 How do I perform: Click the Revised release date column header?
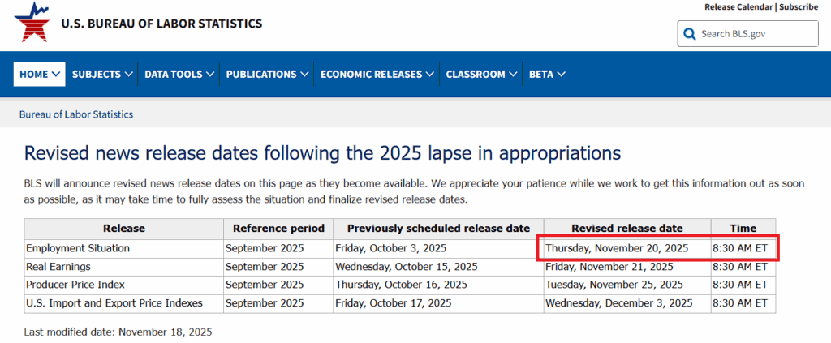[626, 228]
